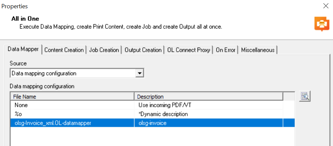Click the *Dynamic description cell
This screenshot has width=333, height=146.
click(x=163, y=114)
